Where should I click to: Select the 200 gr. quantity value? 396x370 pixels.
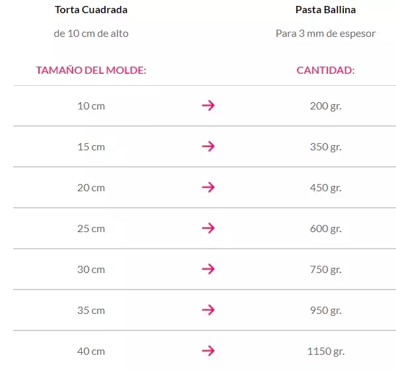pyautogui.click(x=326, y=106)
